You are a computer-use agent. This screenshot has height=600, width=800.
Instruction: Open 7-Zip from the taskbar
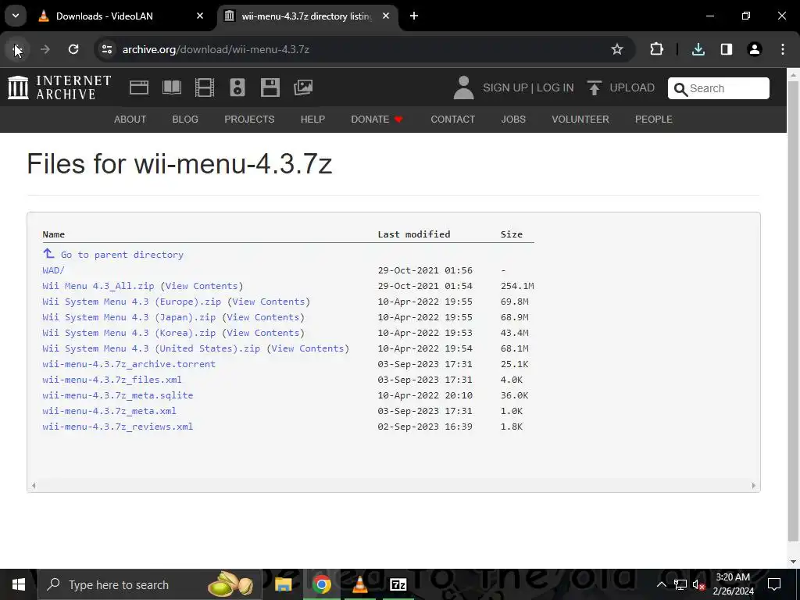pyautogui.click(x=398, y=584)
